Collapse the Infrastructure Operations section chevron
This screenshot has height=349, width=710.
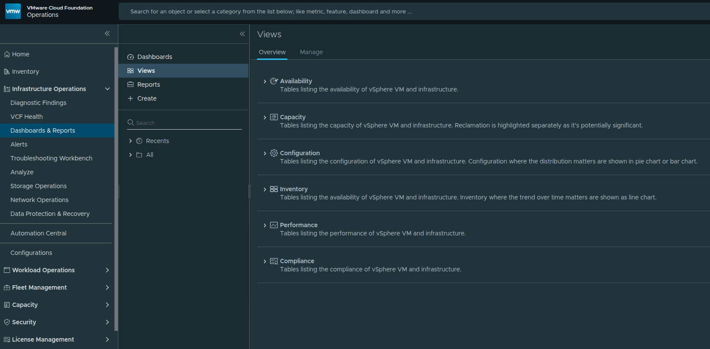107,89
